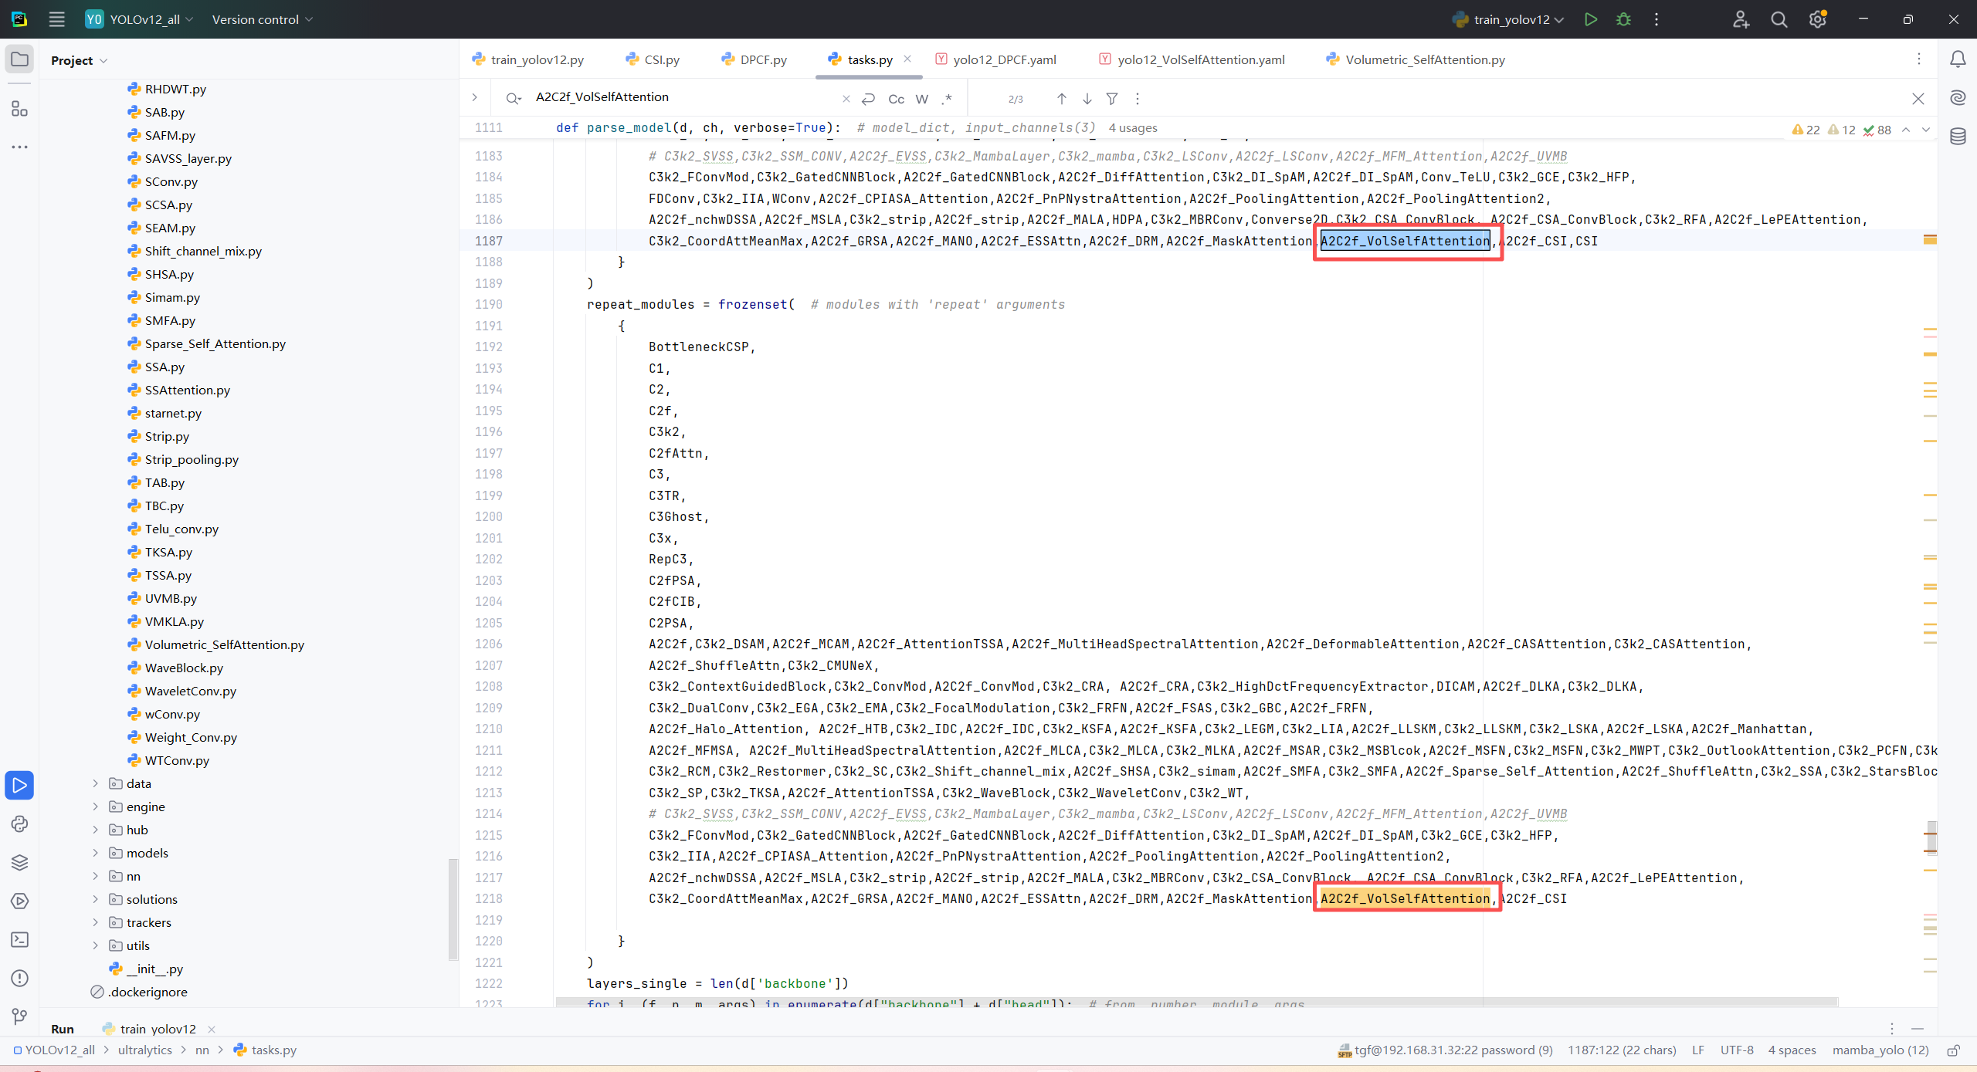
Task: Expand the models folder
Action: point(96,853)
